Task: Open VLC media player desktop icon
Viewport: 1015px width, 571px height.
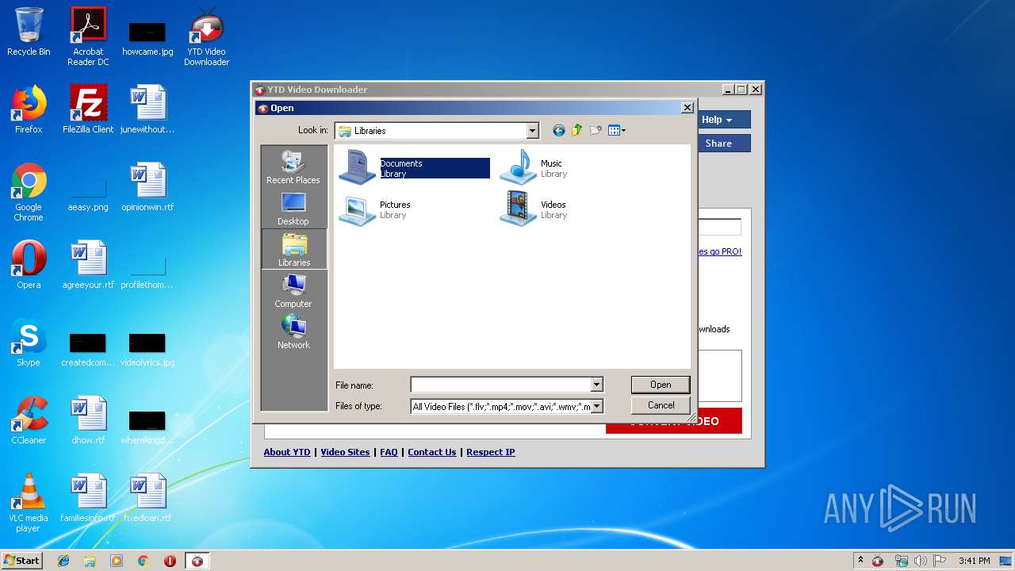Action: pyautogui.click(x=29, y=503)
